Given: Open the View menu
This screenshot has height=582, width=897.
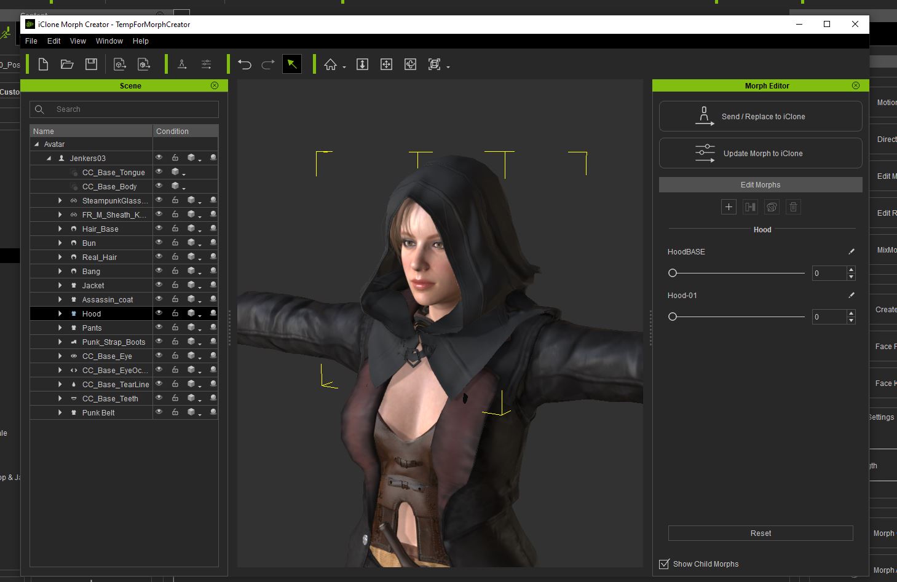Looking at the screenshot, I should [78, 41].
